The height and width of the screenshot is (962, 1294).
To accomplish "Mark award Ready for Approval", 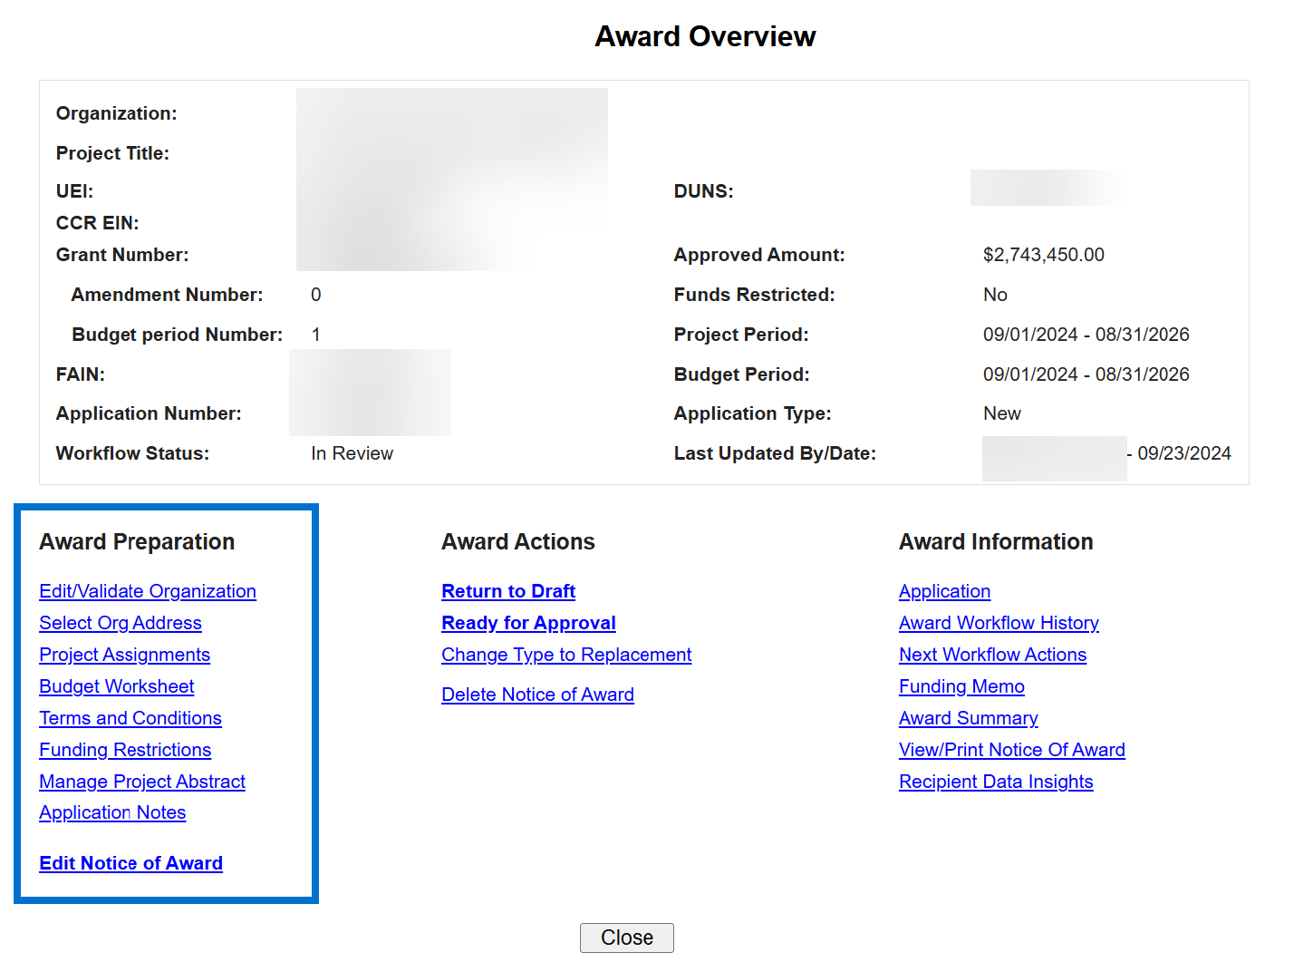I will coord(528,623).
